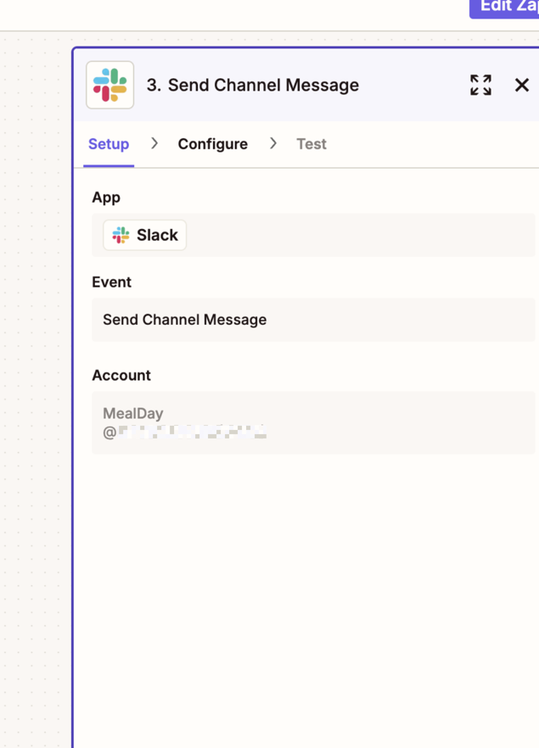Image resolution: width=539 pixels, height=748 pixels.
Task: Click the Slack logo in step header
Action: [x=109, y=85]
